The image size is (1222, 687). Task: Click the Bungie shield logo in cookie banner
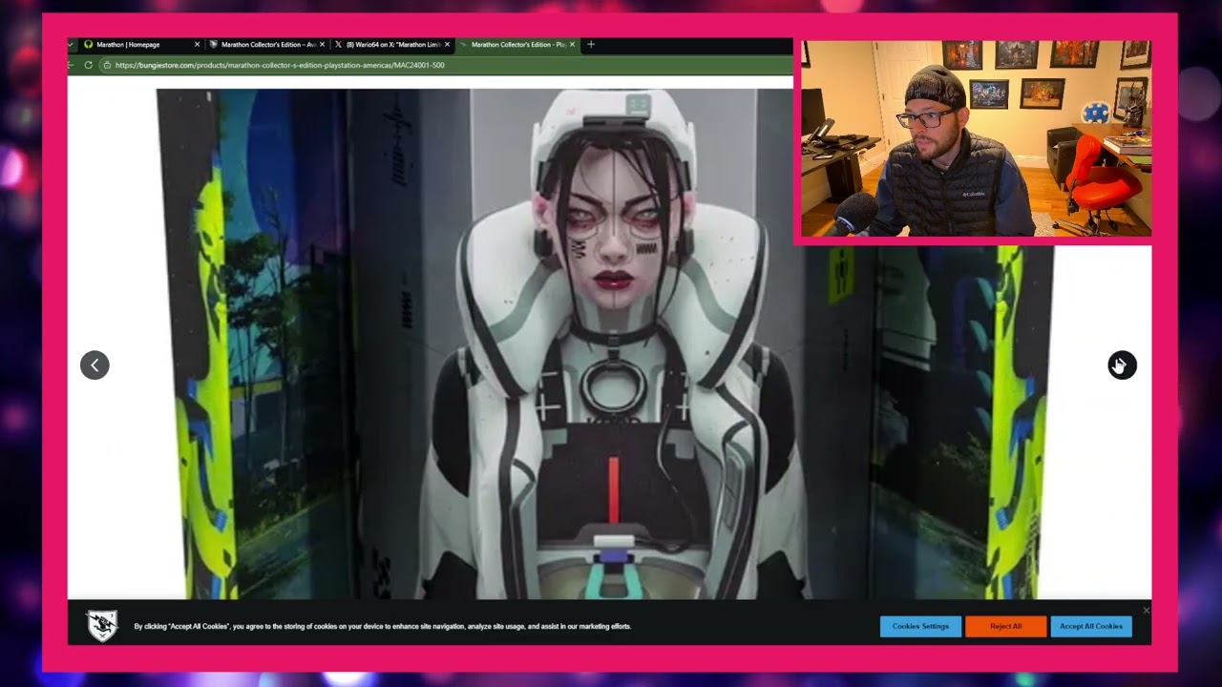coord(102,625)
